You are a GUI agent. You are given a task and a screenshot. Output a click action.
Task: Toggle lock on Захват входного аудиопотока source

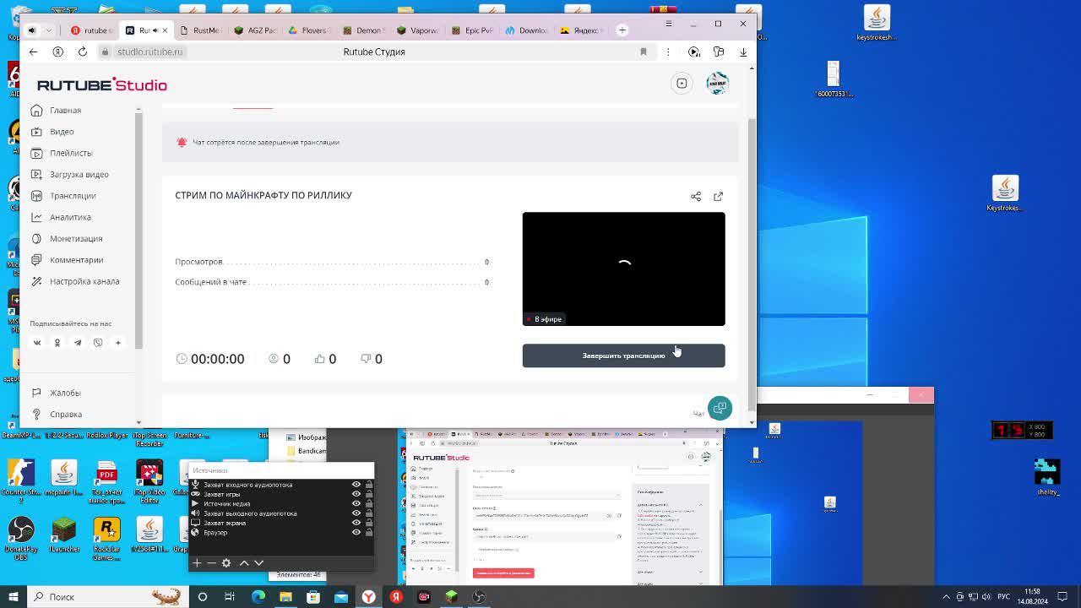click(x=368, y=485)
